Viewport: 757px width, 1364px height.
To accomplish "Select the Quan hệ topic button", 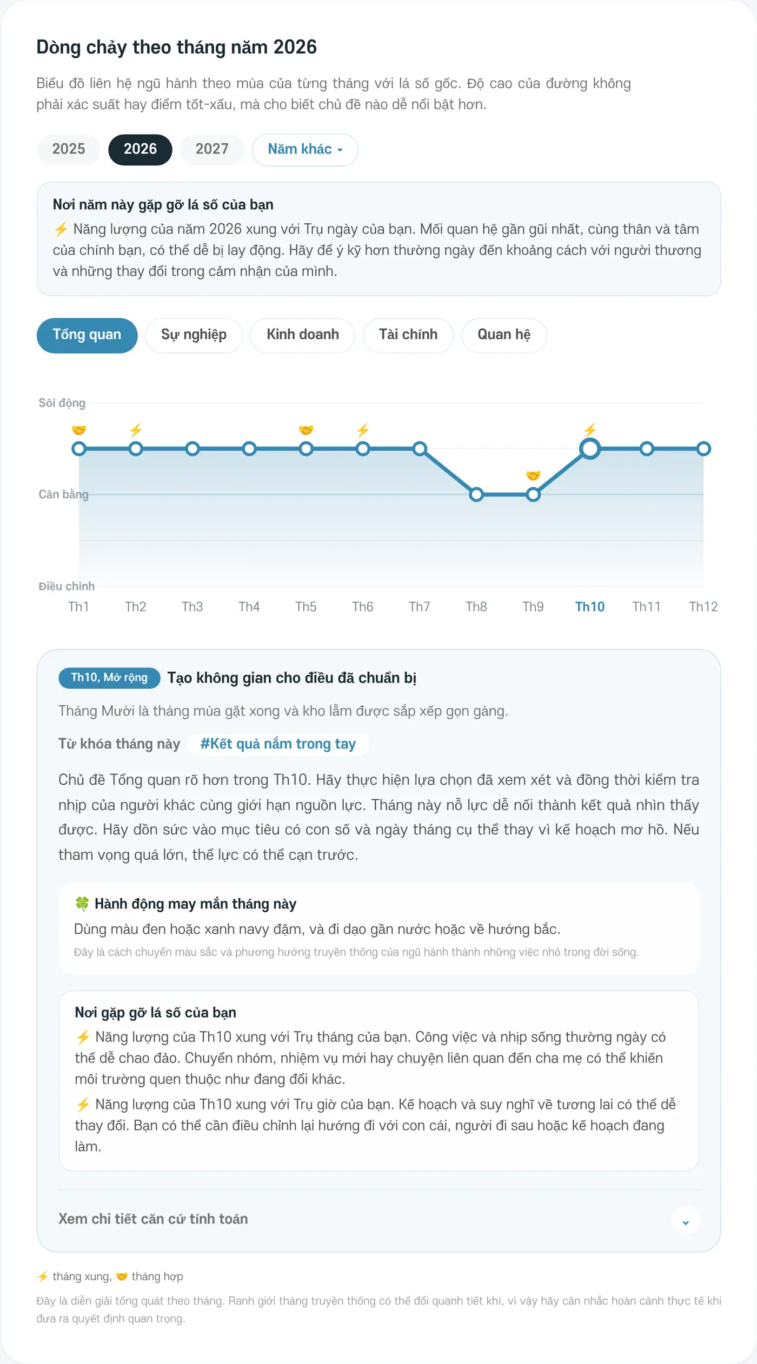I will (504, 335).
